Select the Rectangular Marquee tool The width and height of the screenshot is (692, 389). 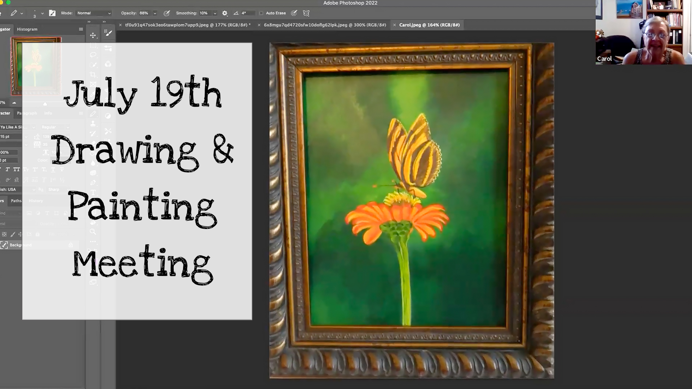coord(93,45)
